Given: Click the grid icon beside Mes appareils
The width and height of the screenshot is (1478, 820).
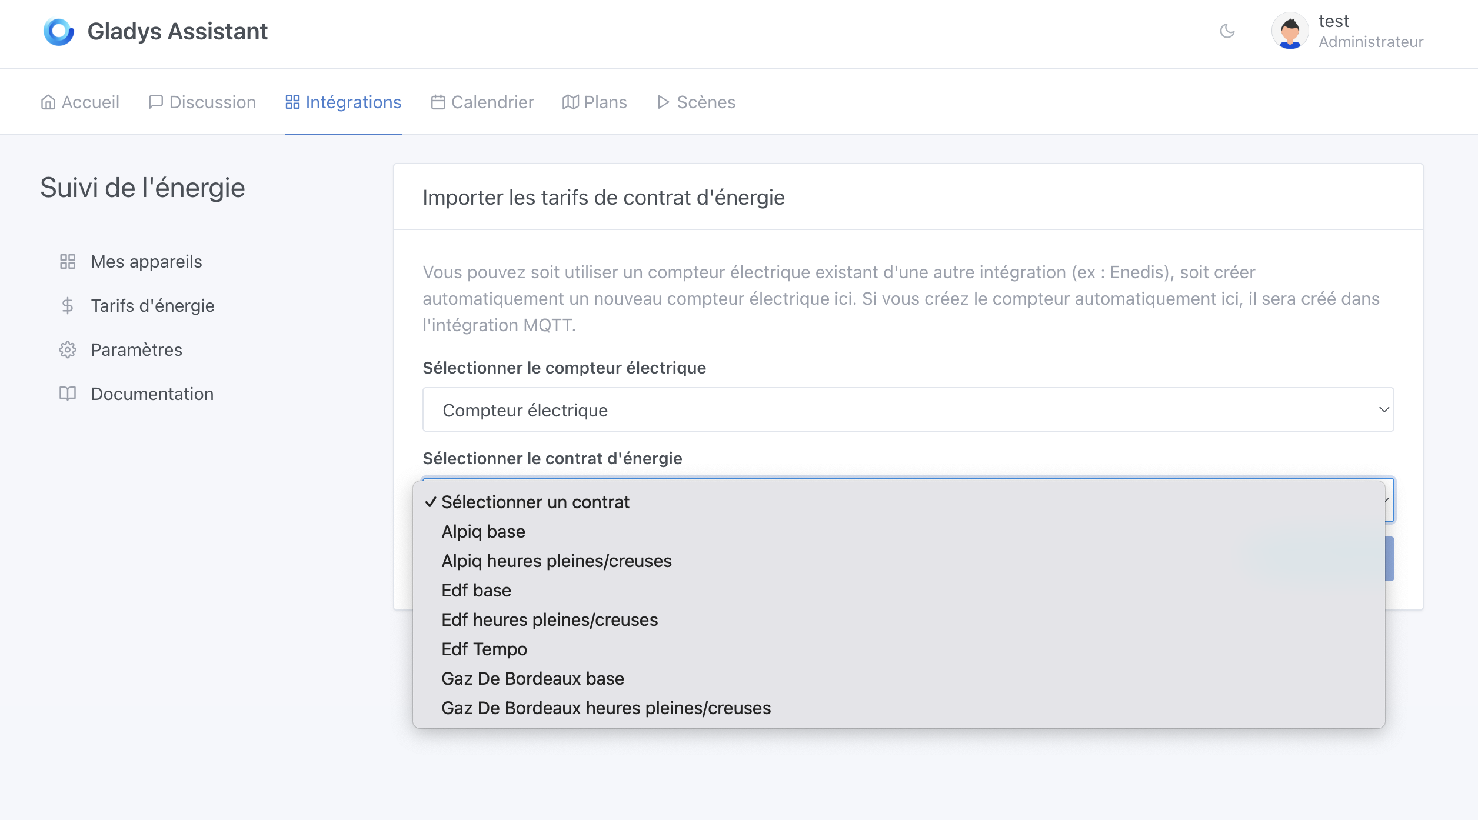Looking at the screenshot, I should [68, 262].
